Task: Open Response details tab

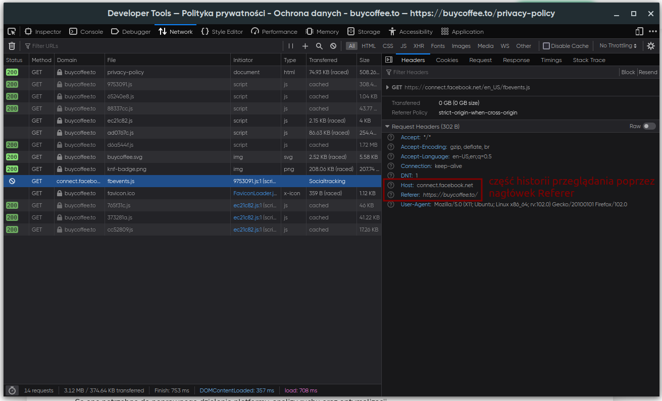Action: (x=516, y=60)
